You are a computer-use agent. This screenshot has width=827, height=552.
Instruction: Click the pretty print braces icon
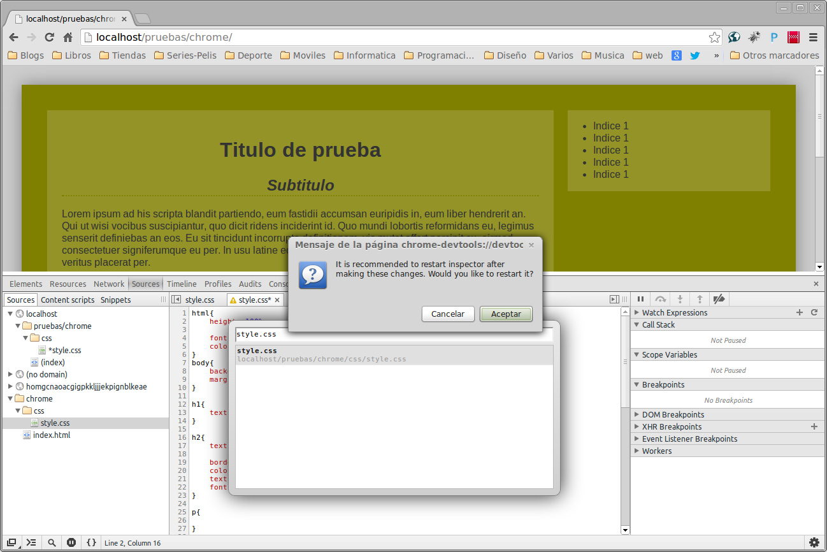click(x=91, y=542)
